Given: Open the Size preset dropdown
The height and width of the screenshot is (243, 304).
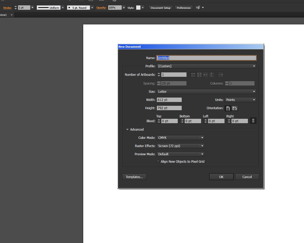Looking at the screenshot, I should point(206,92).
